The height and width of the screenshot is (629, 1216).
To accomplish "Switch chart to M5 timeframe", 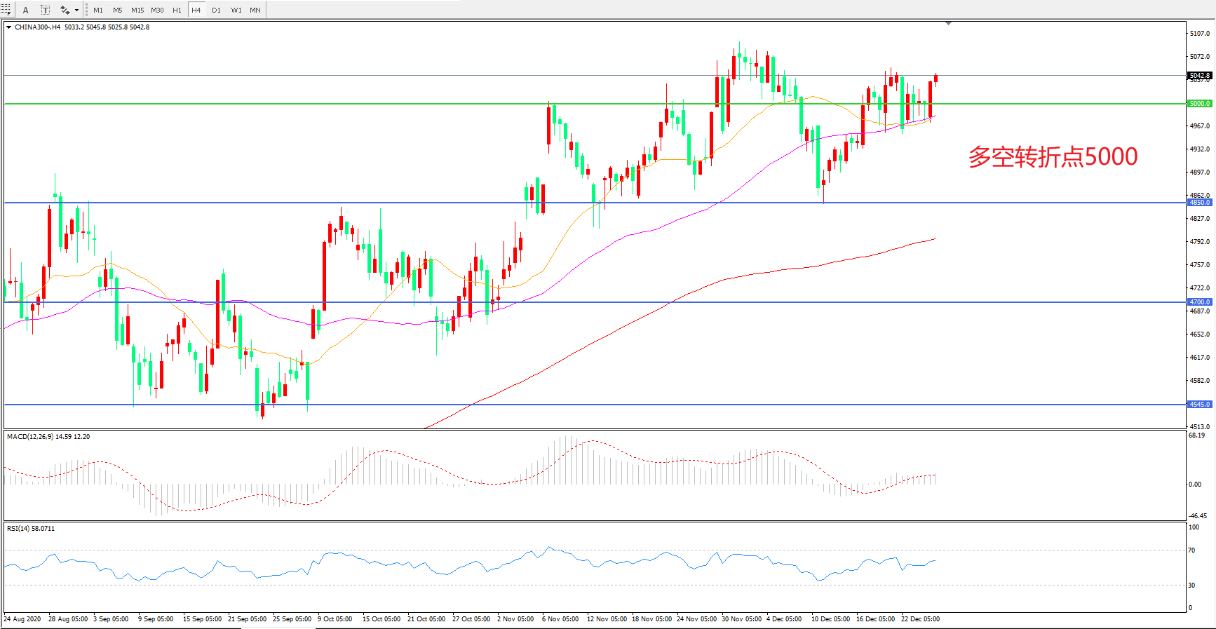I will [x=117, y=10].
